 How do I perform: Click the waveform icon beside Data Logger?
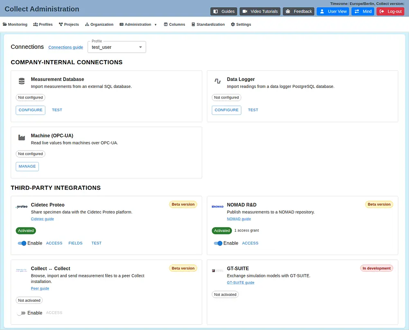tap(218, 81)
